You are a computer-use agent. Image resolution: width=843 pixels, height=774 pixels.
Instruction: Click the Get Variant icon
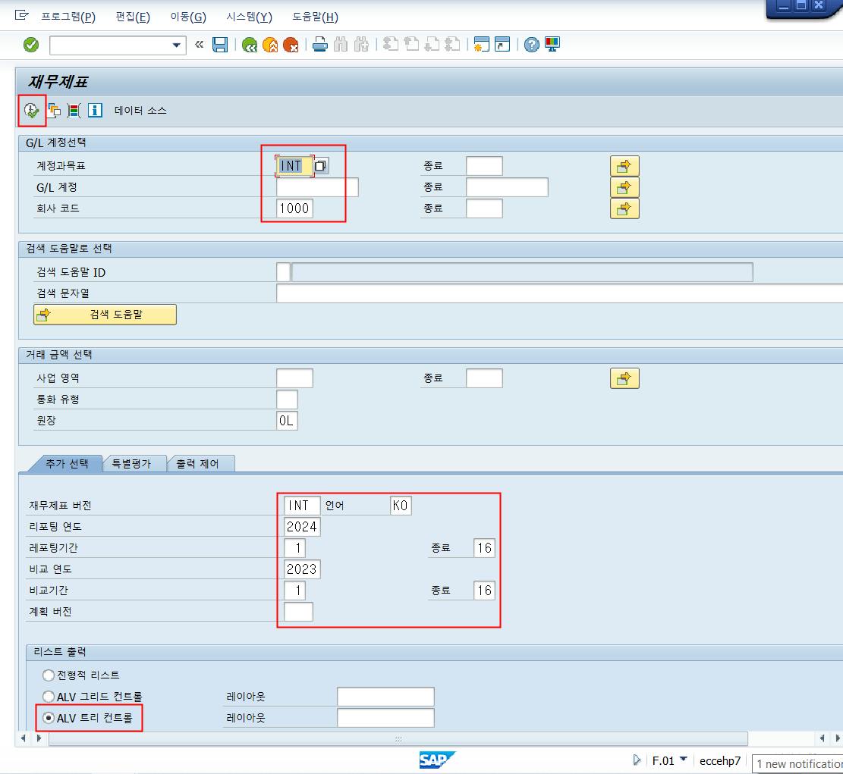tap(54, 111)
